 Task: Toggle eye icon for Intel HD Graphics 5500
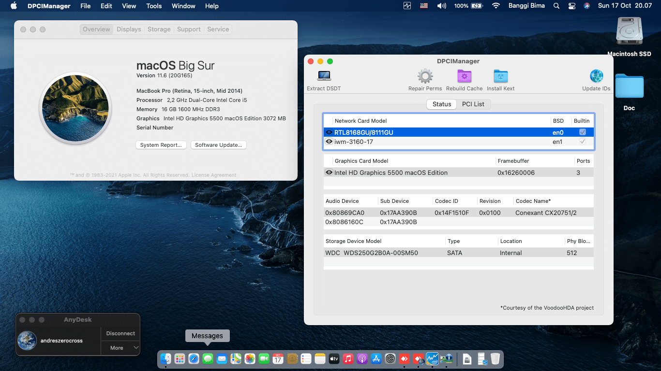329,172
